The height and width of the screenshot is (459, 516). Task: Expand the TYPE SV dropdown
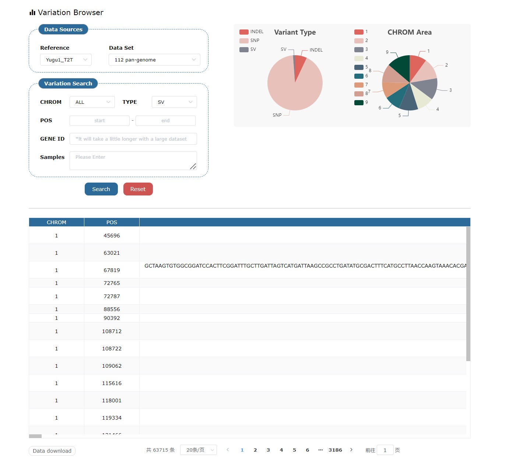click(x=174, y=102)
